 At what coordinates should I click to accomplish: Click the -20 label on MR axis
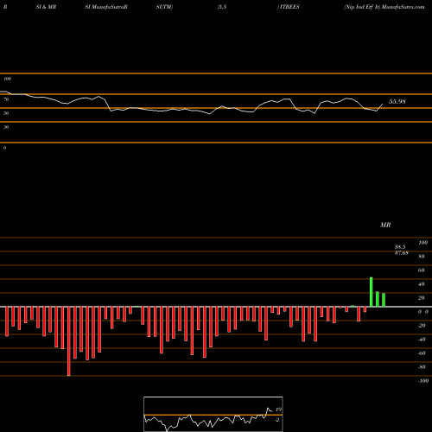[422, 326]
